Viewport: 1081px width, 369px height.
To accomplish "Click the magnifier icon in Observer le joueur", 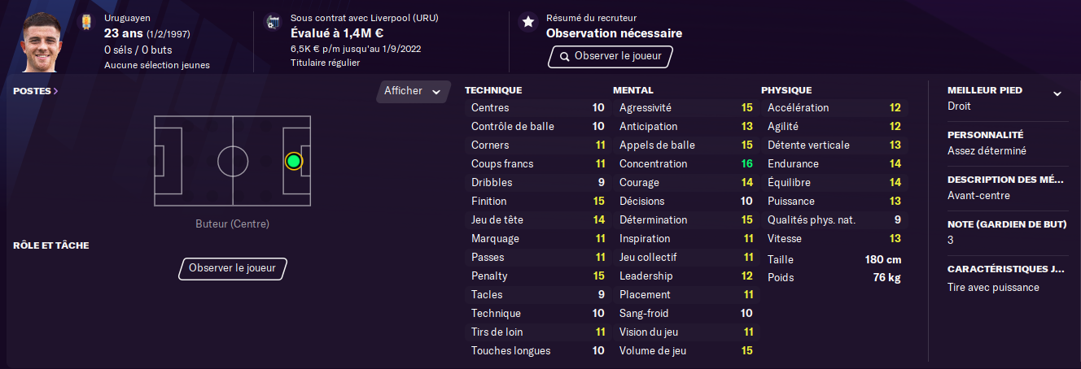I will [564, 56].
